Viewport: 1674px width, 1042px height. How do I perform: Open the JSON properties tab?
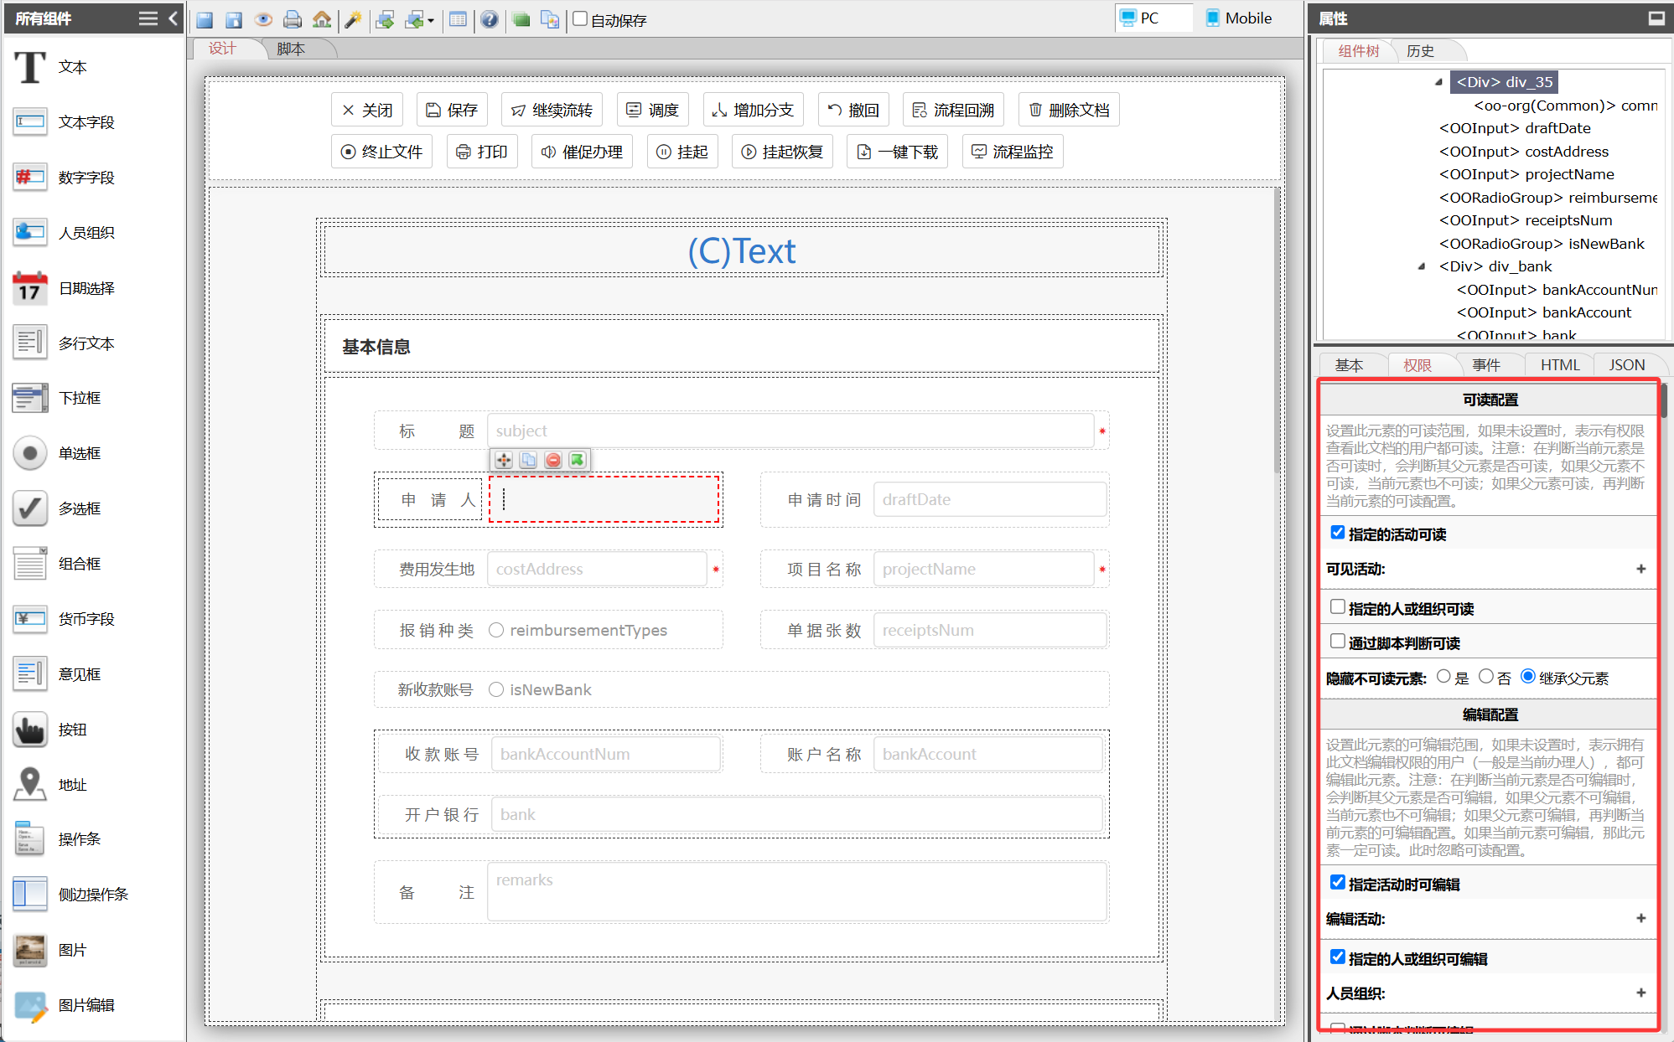[x=1626, y=365]
